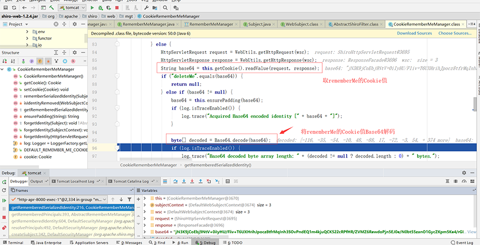Open the Terminal tool window
The image size is (480, 245).
[x=14, y=242]
